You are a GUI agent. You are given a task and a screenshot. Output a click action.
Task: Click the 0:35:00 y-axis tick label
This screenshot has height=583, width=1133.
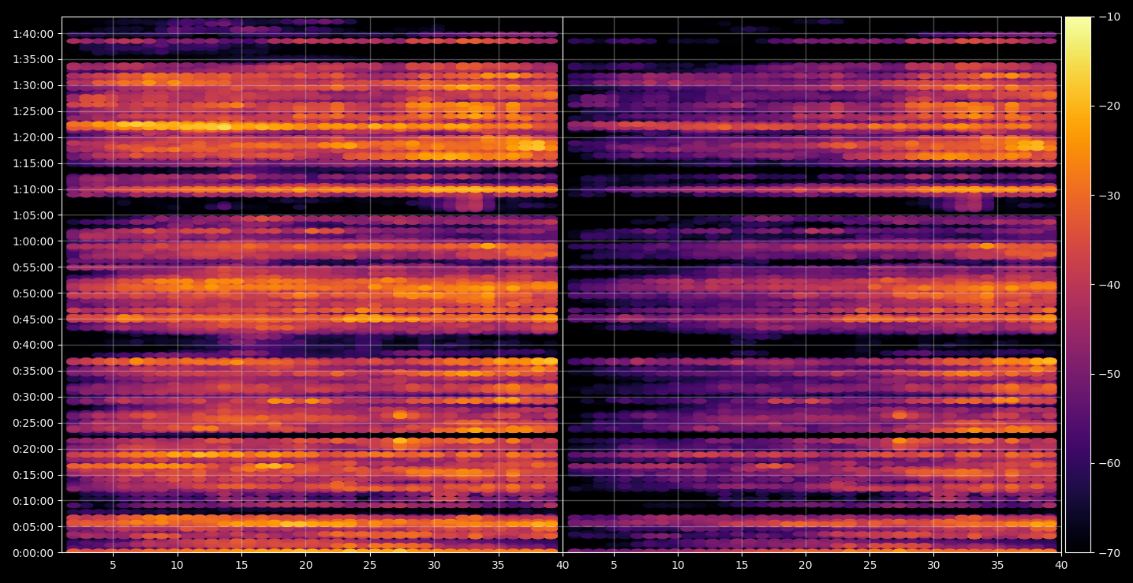[x=33, y=371]
